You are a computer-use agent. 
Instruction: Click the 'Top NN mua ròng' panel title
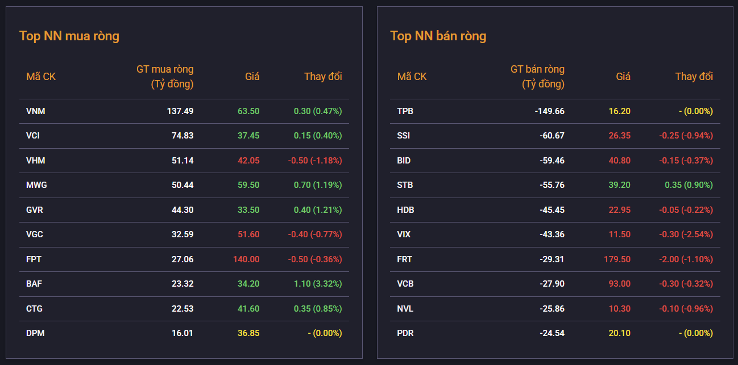69,36
